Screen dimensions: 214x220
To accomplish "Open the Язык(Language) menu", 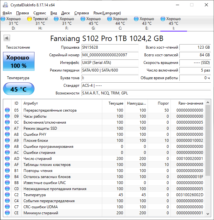I will [107, 13].
